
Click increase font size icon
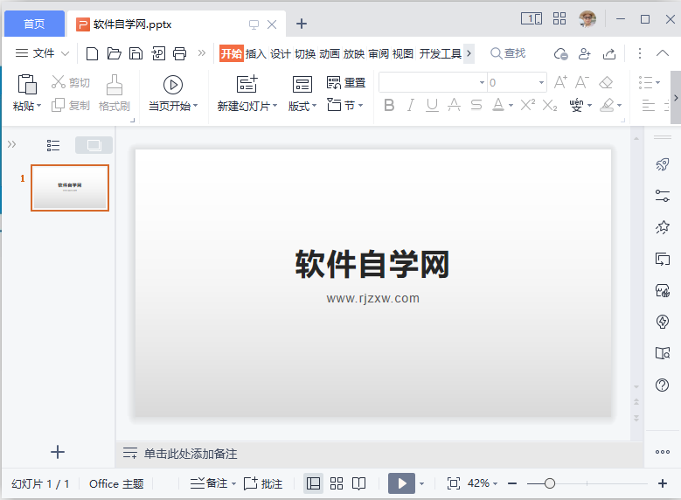[x=560, y=82]
